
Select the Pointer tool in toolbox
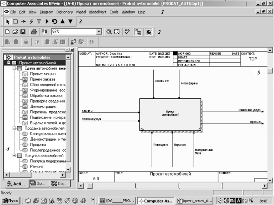pos(8,21)
